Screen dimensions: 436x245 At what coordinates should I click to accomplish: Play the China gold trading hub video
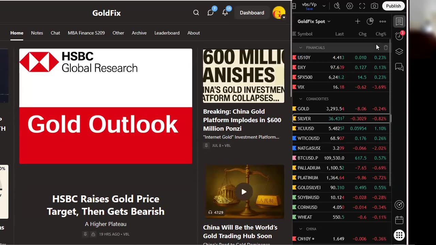(244, 192)
